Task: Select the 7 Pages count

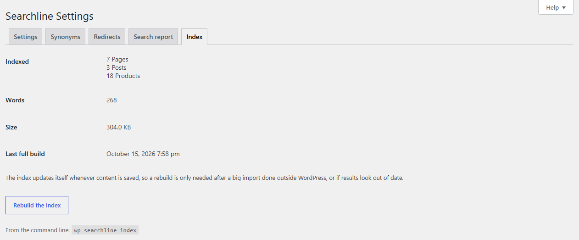Action: point(117,59)
